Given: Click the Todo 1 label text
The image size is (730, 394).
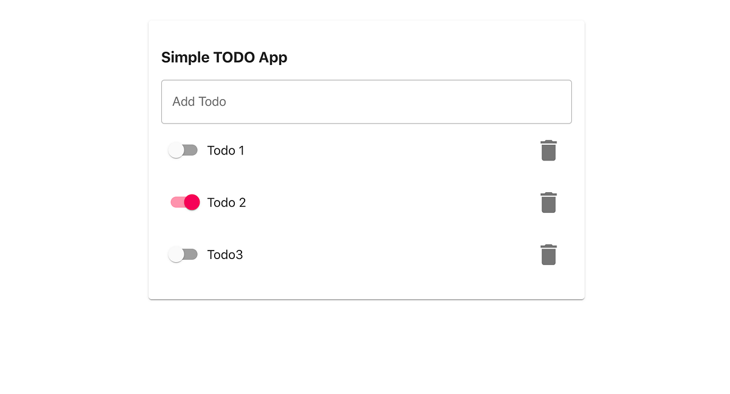Looking at the screenshot, I should pyautogui.click(x=226, y=150).
